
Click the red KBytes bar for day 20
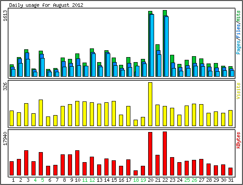pos(150,154)
